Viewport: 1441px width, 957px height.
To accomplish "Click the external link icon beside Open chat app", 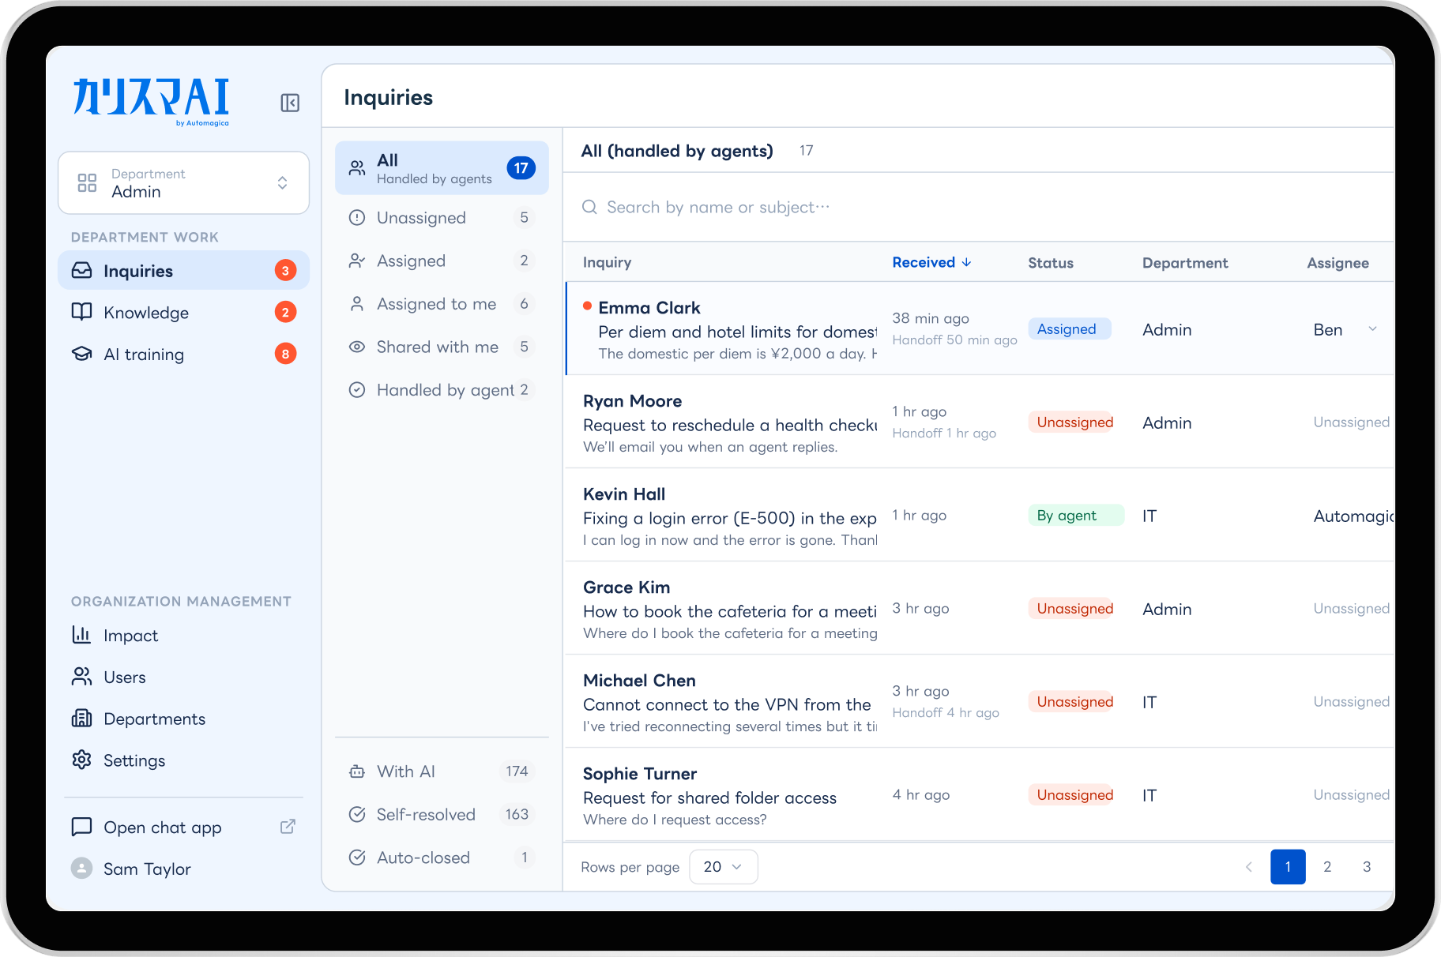I will click(x=288, y=827).
